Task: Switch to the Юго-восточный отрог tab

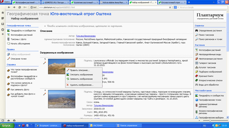Action: coord(172,2)
